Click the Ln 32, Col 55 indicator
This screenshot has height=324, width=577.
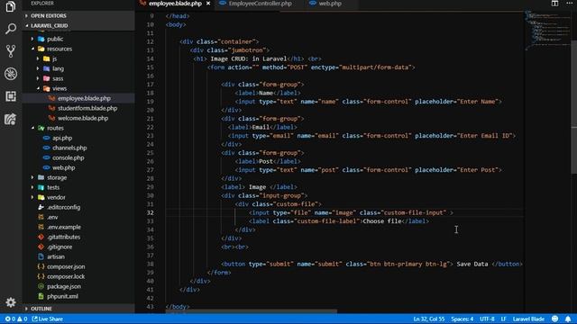[429, 319]
